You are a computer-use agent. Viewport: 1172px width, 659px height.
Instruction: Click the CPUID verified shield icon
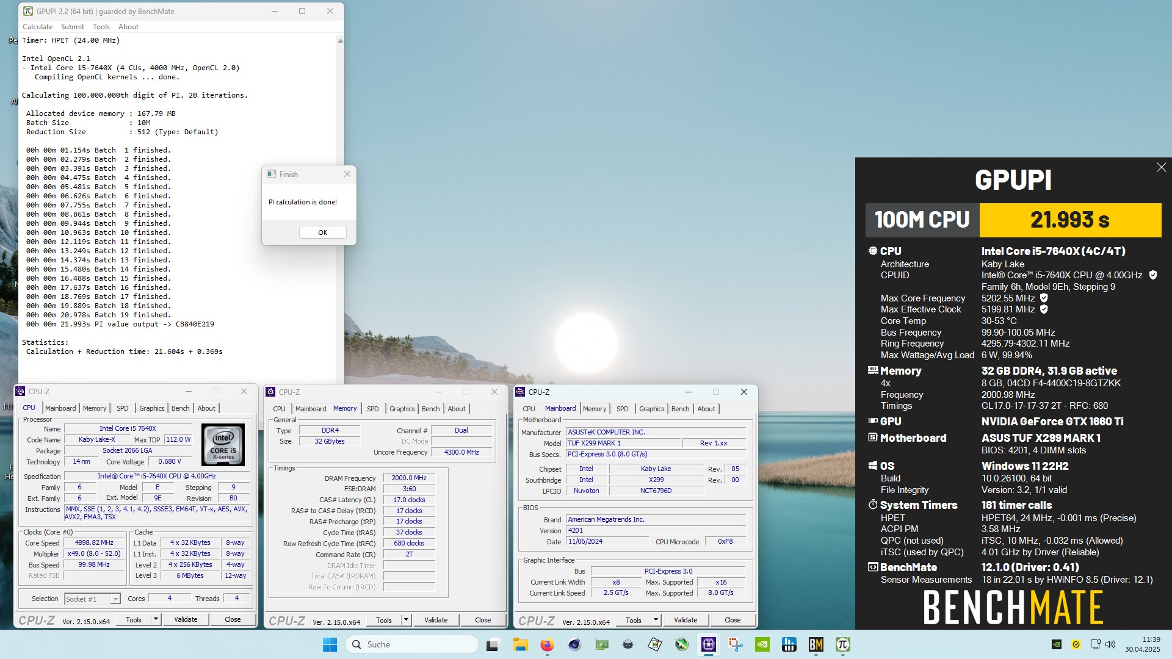pyautogui.click(x=1153, y=275)
